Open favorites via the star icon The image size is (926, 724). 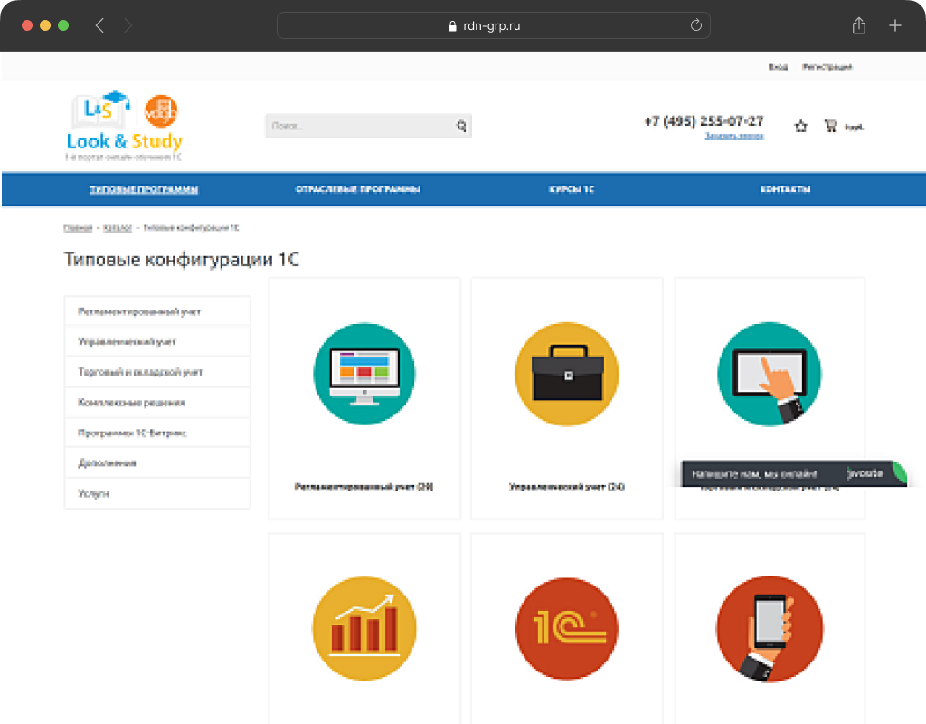point(800,127)
